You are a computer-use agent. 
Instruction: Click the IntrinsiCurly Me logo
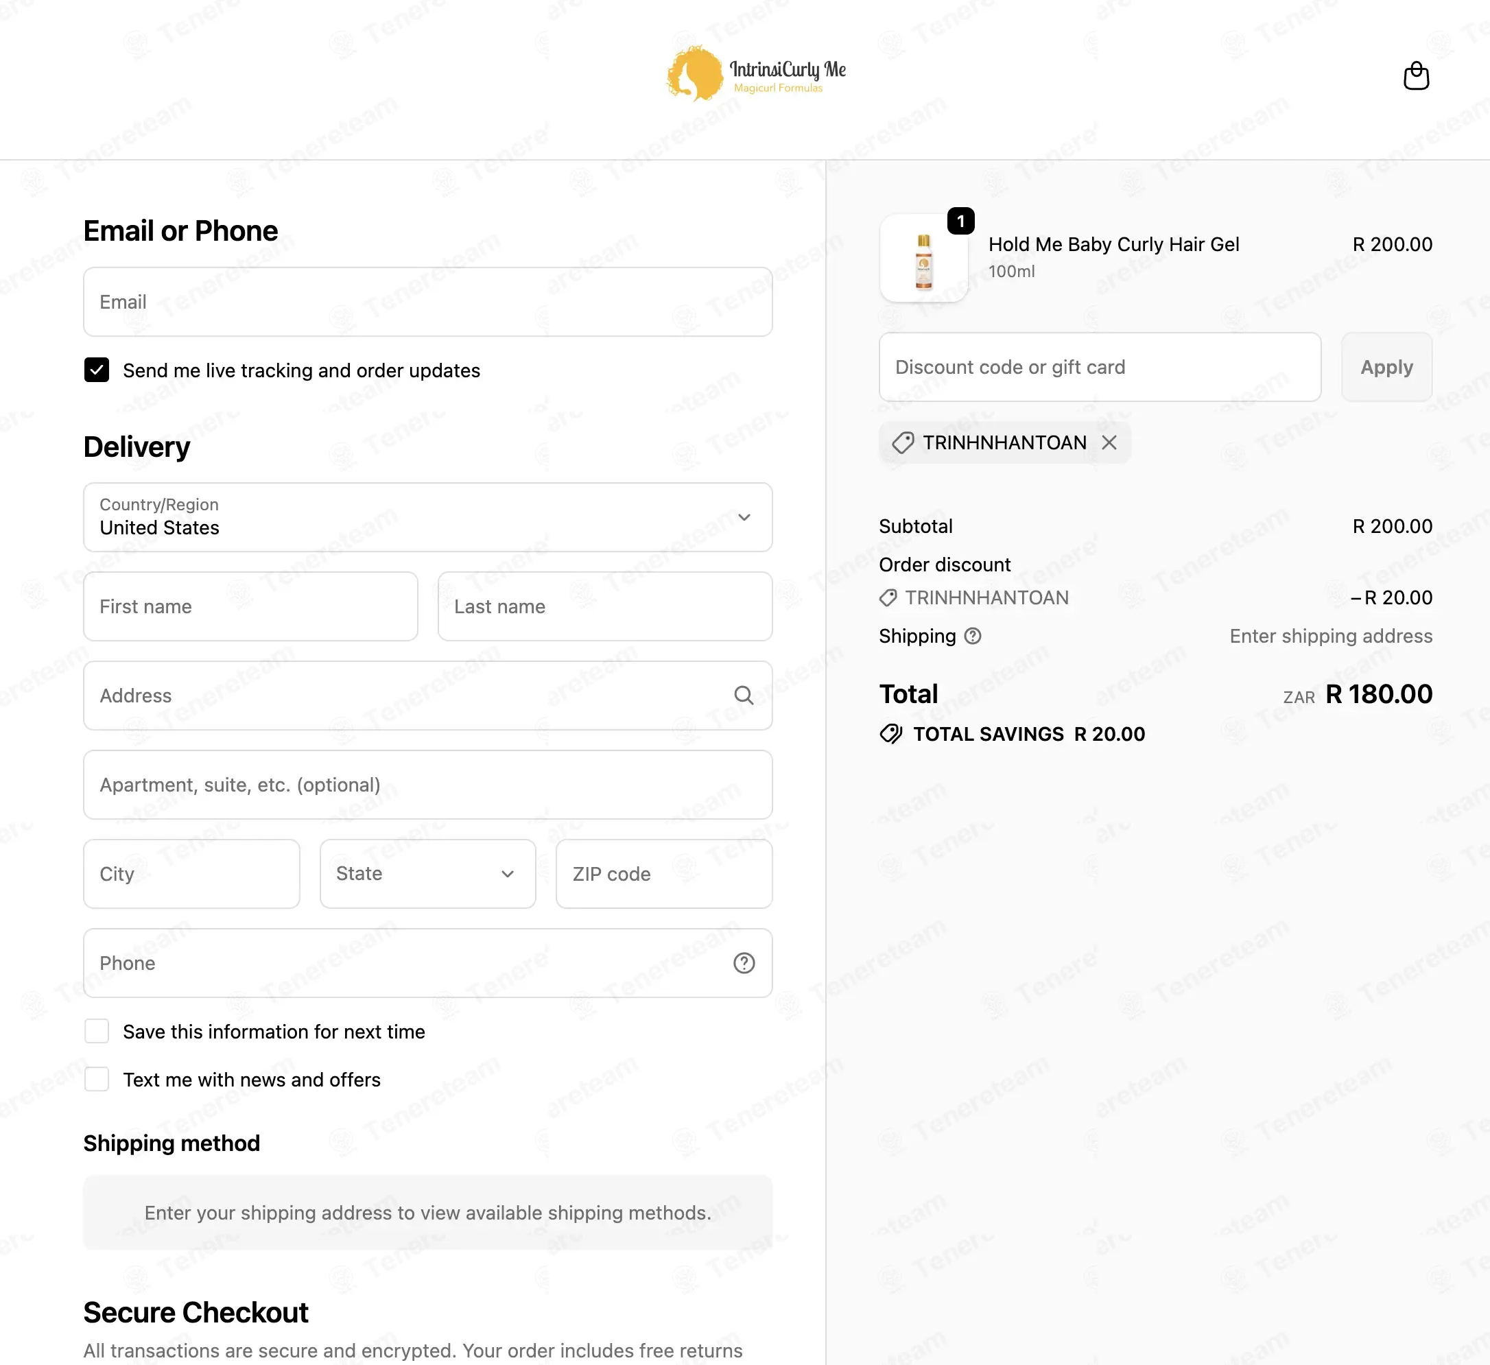(756, 74)
